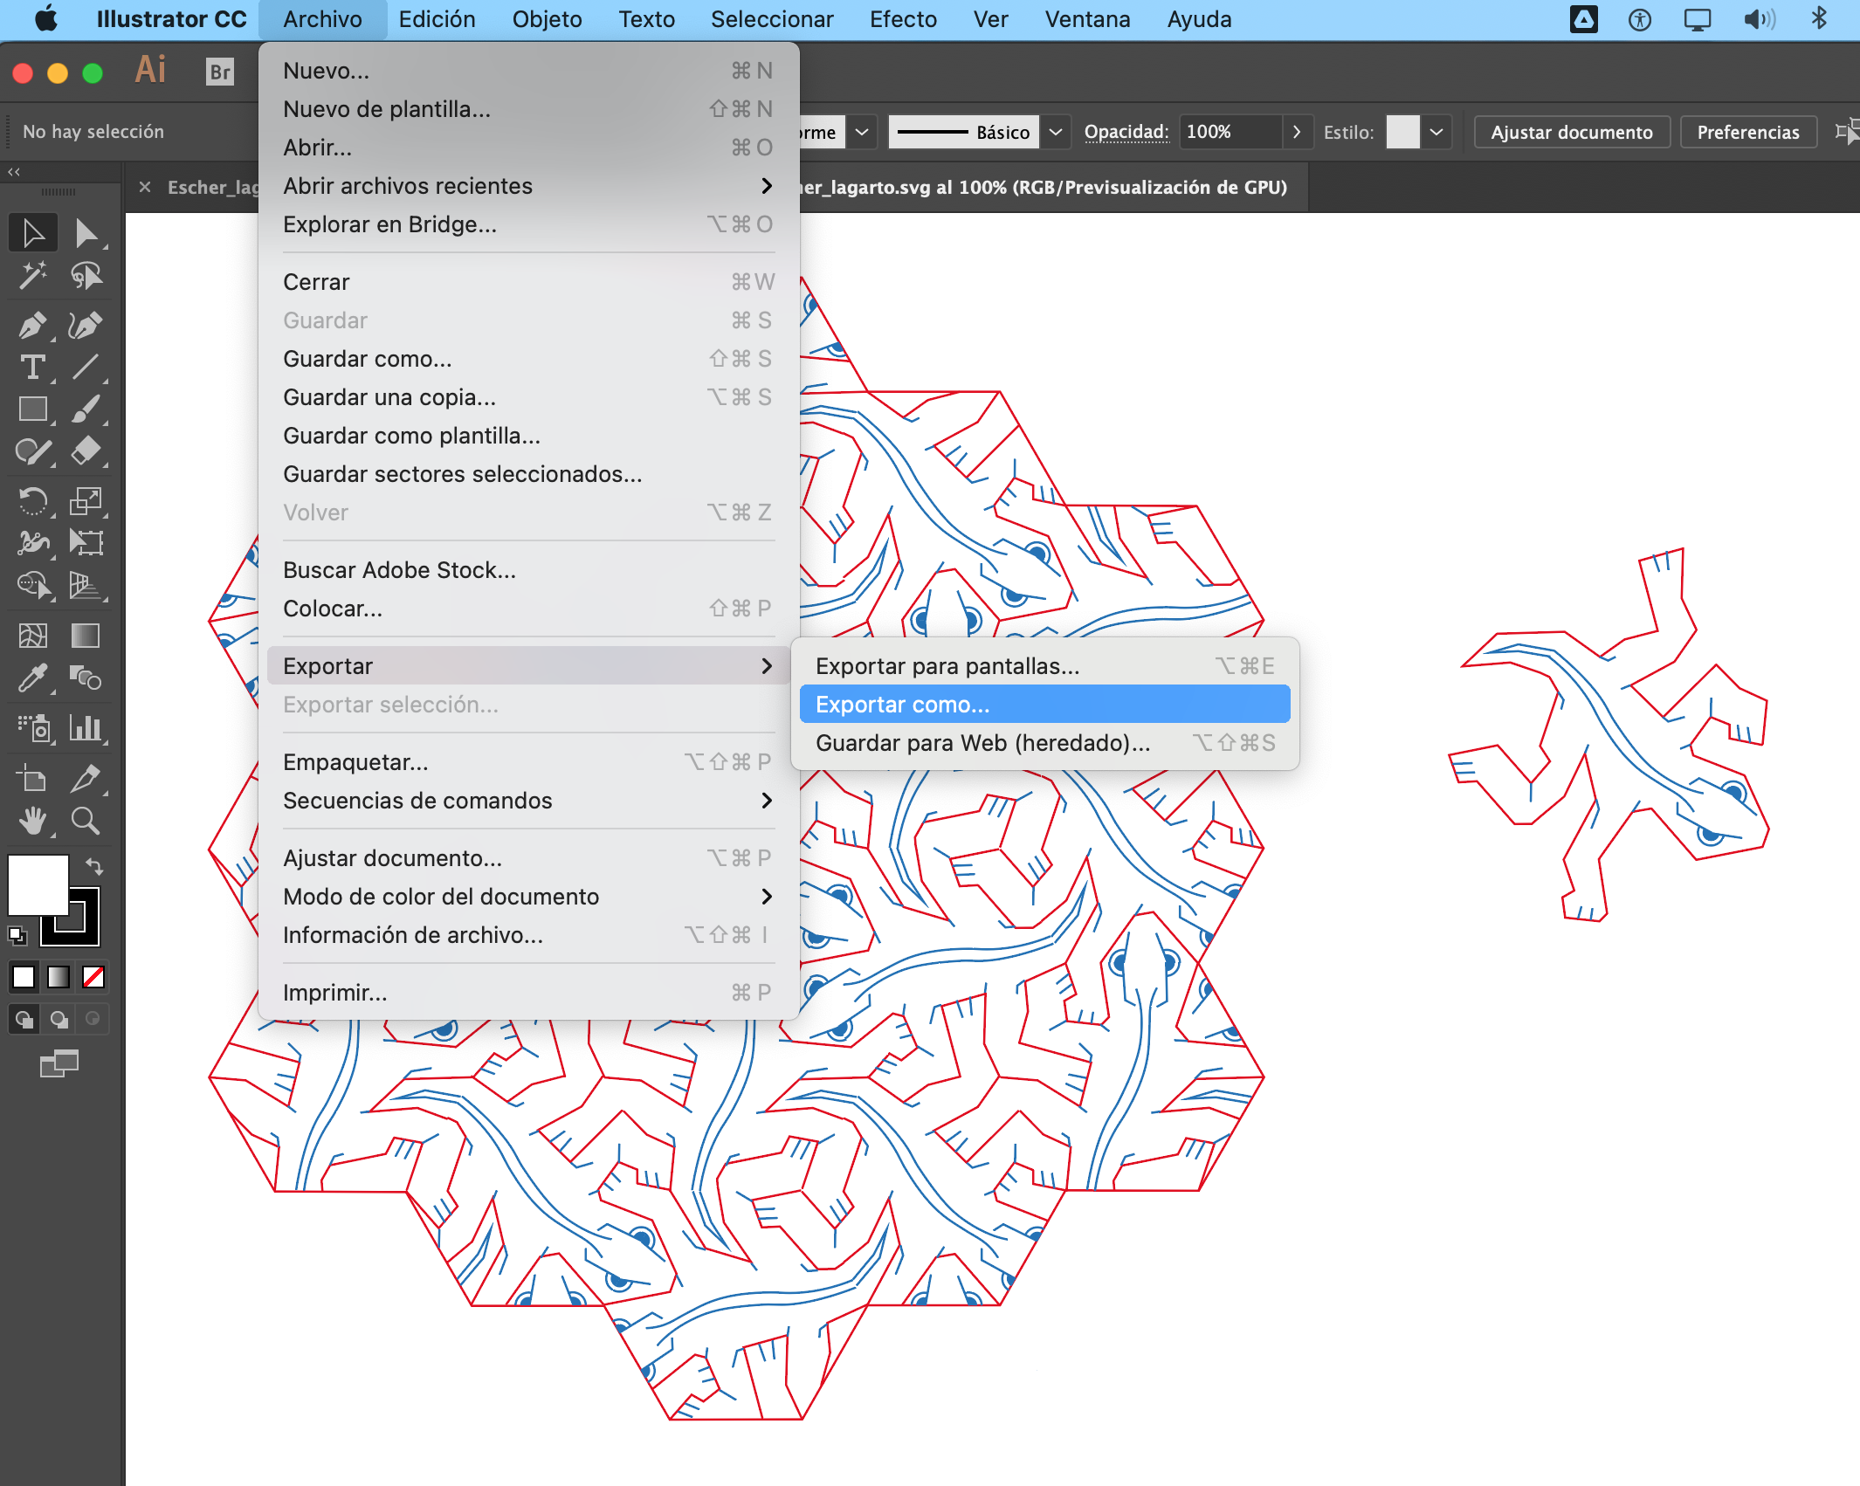Click the white Fill color box
1860x1486 pixels.
pos(38,884)
